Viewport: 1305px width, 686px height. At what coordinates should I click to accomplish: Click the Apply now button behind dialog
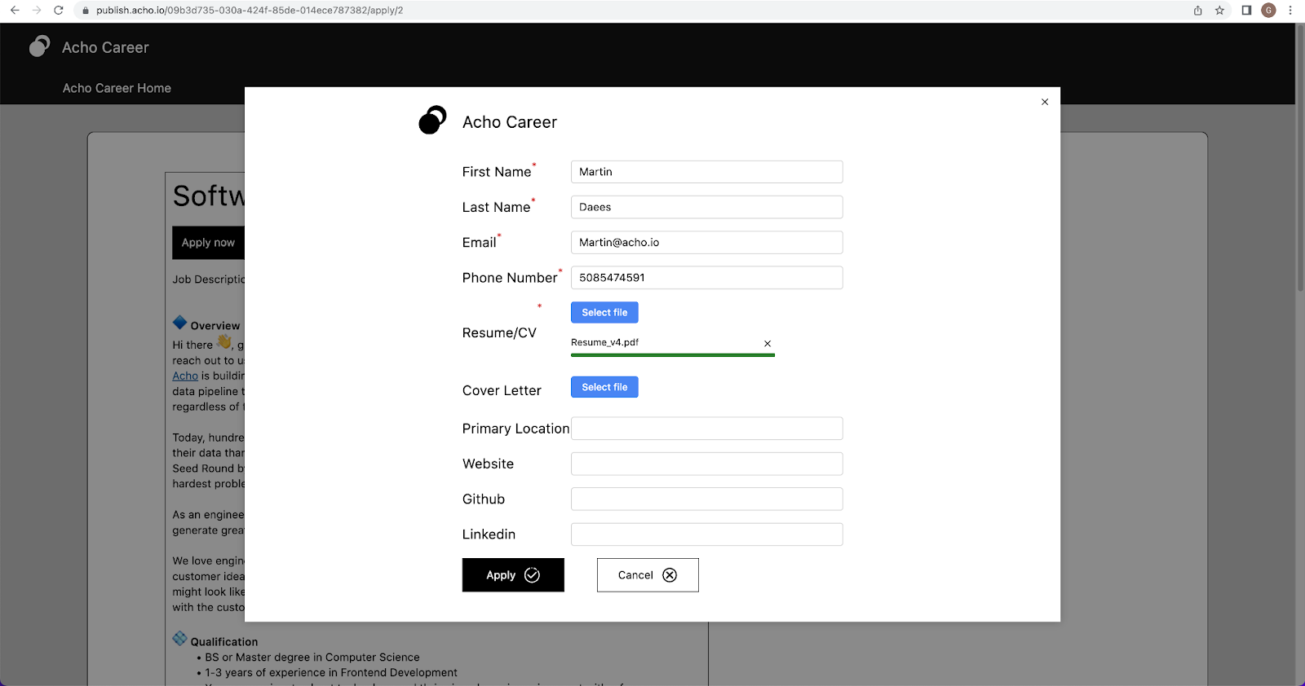(x=208, y=243)
